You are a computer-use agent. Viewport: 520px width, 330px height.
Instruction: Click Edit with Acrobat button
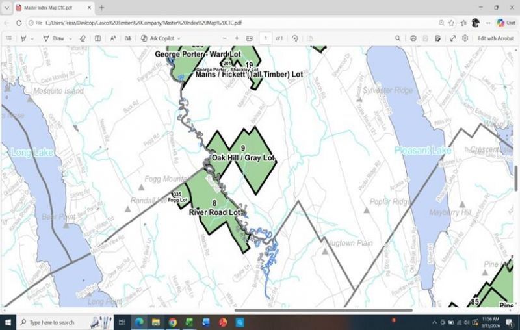496,38
